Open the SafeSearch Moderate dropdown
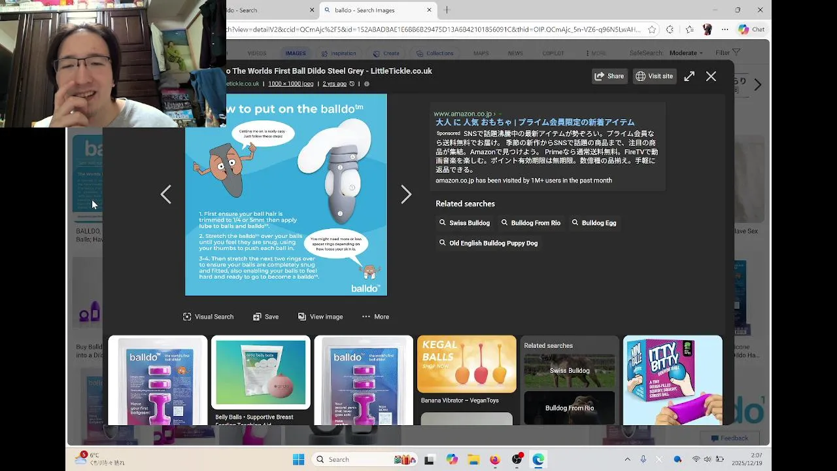 coord(686,53)
